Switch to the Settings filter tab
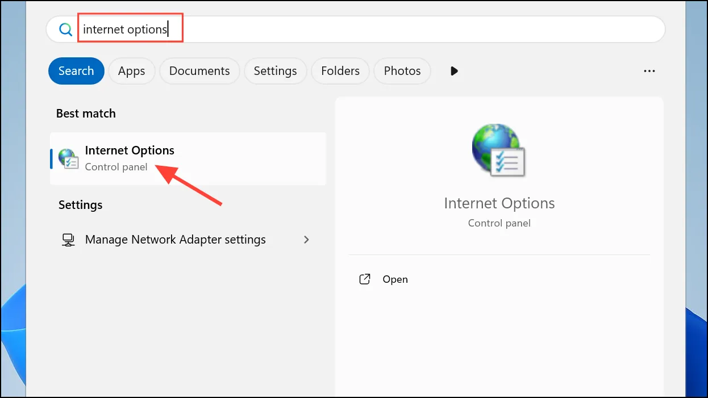Image resolution: width=708 pixels, height=398 pixels. pyautogui.click(x=275, y=71)
